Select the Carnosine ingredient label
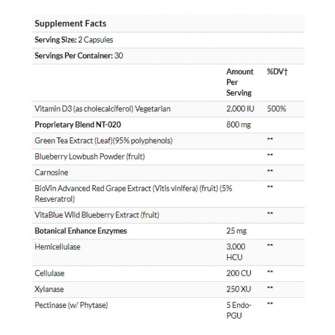 [51, 172]
